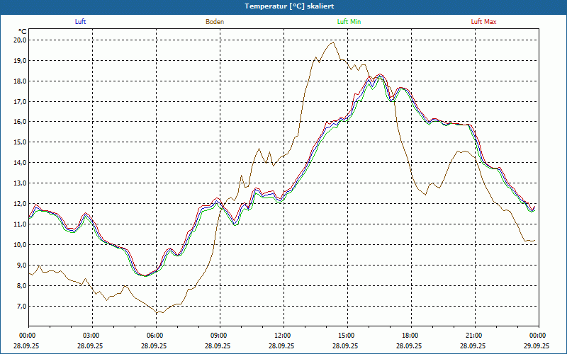This screenshot has height=354, width=567.
Task: Click the Luft legend label
Action: 80,22
